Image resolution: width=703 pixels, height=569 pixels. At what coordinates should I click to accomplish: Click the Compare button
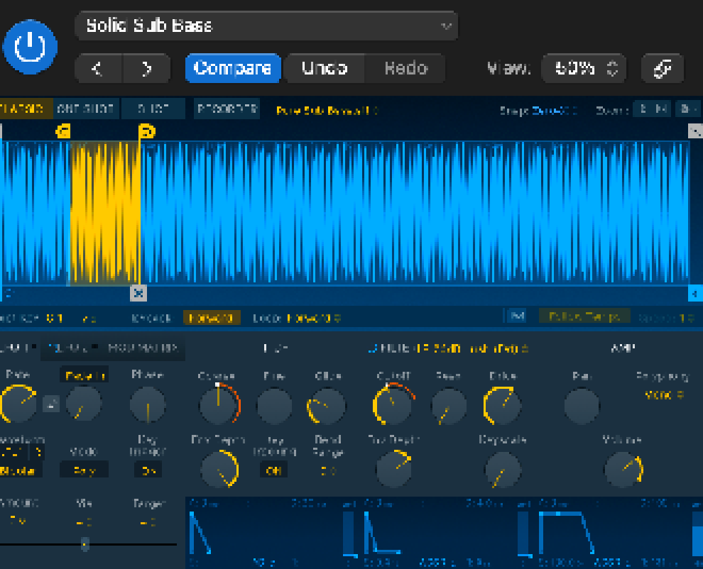[232, 69]
